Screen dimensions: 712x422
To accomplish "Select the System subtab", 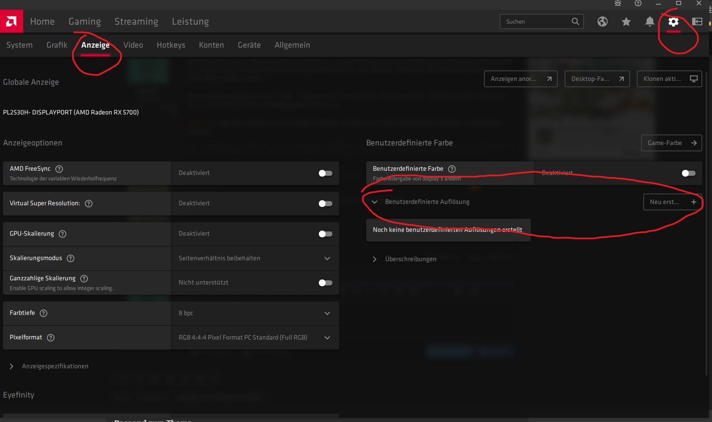I will tap(19, 45).
